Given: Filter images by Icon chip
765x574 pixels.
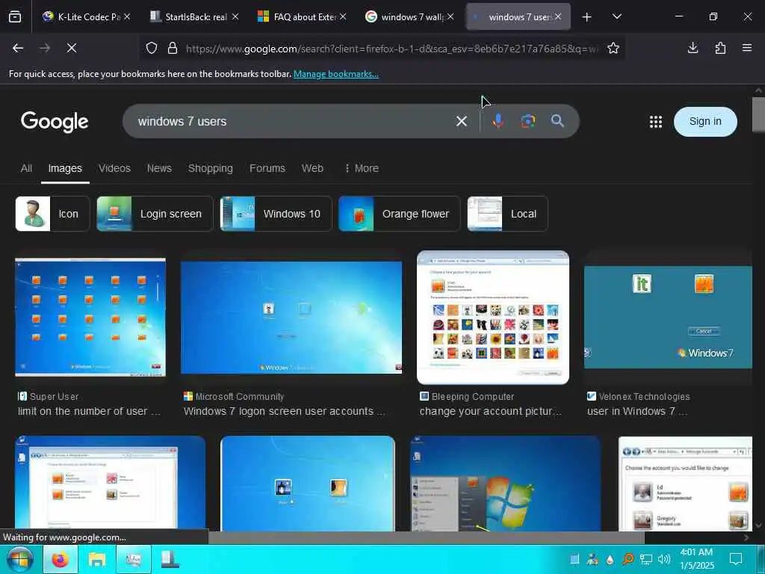Looking at the screenshot, I should click(53, 214).
